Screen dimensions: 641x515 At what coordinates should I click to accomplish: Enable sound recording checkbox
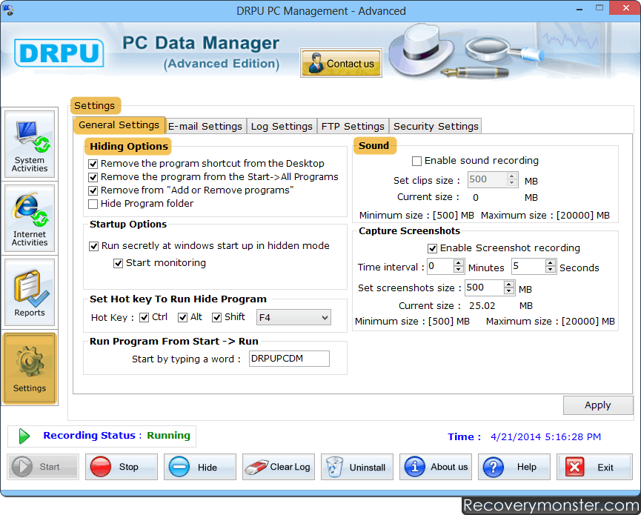(x=416, y=161)
